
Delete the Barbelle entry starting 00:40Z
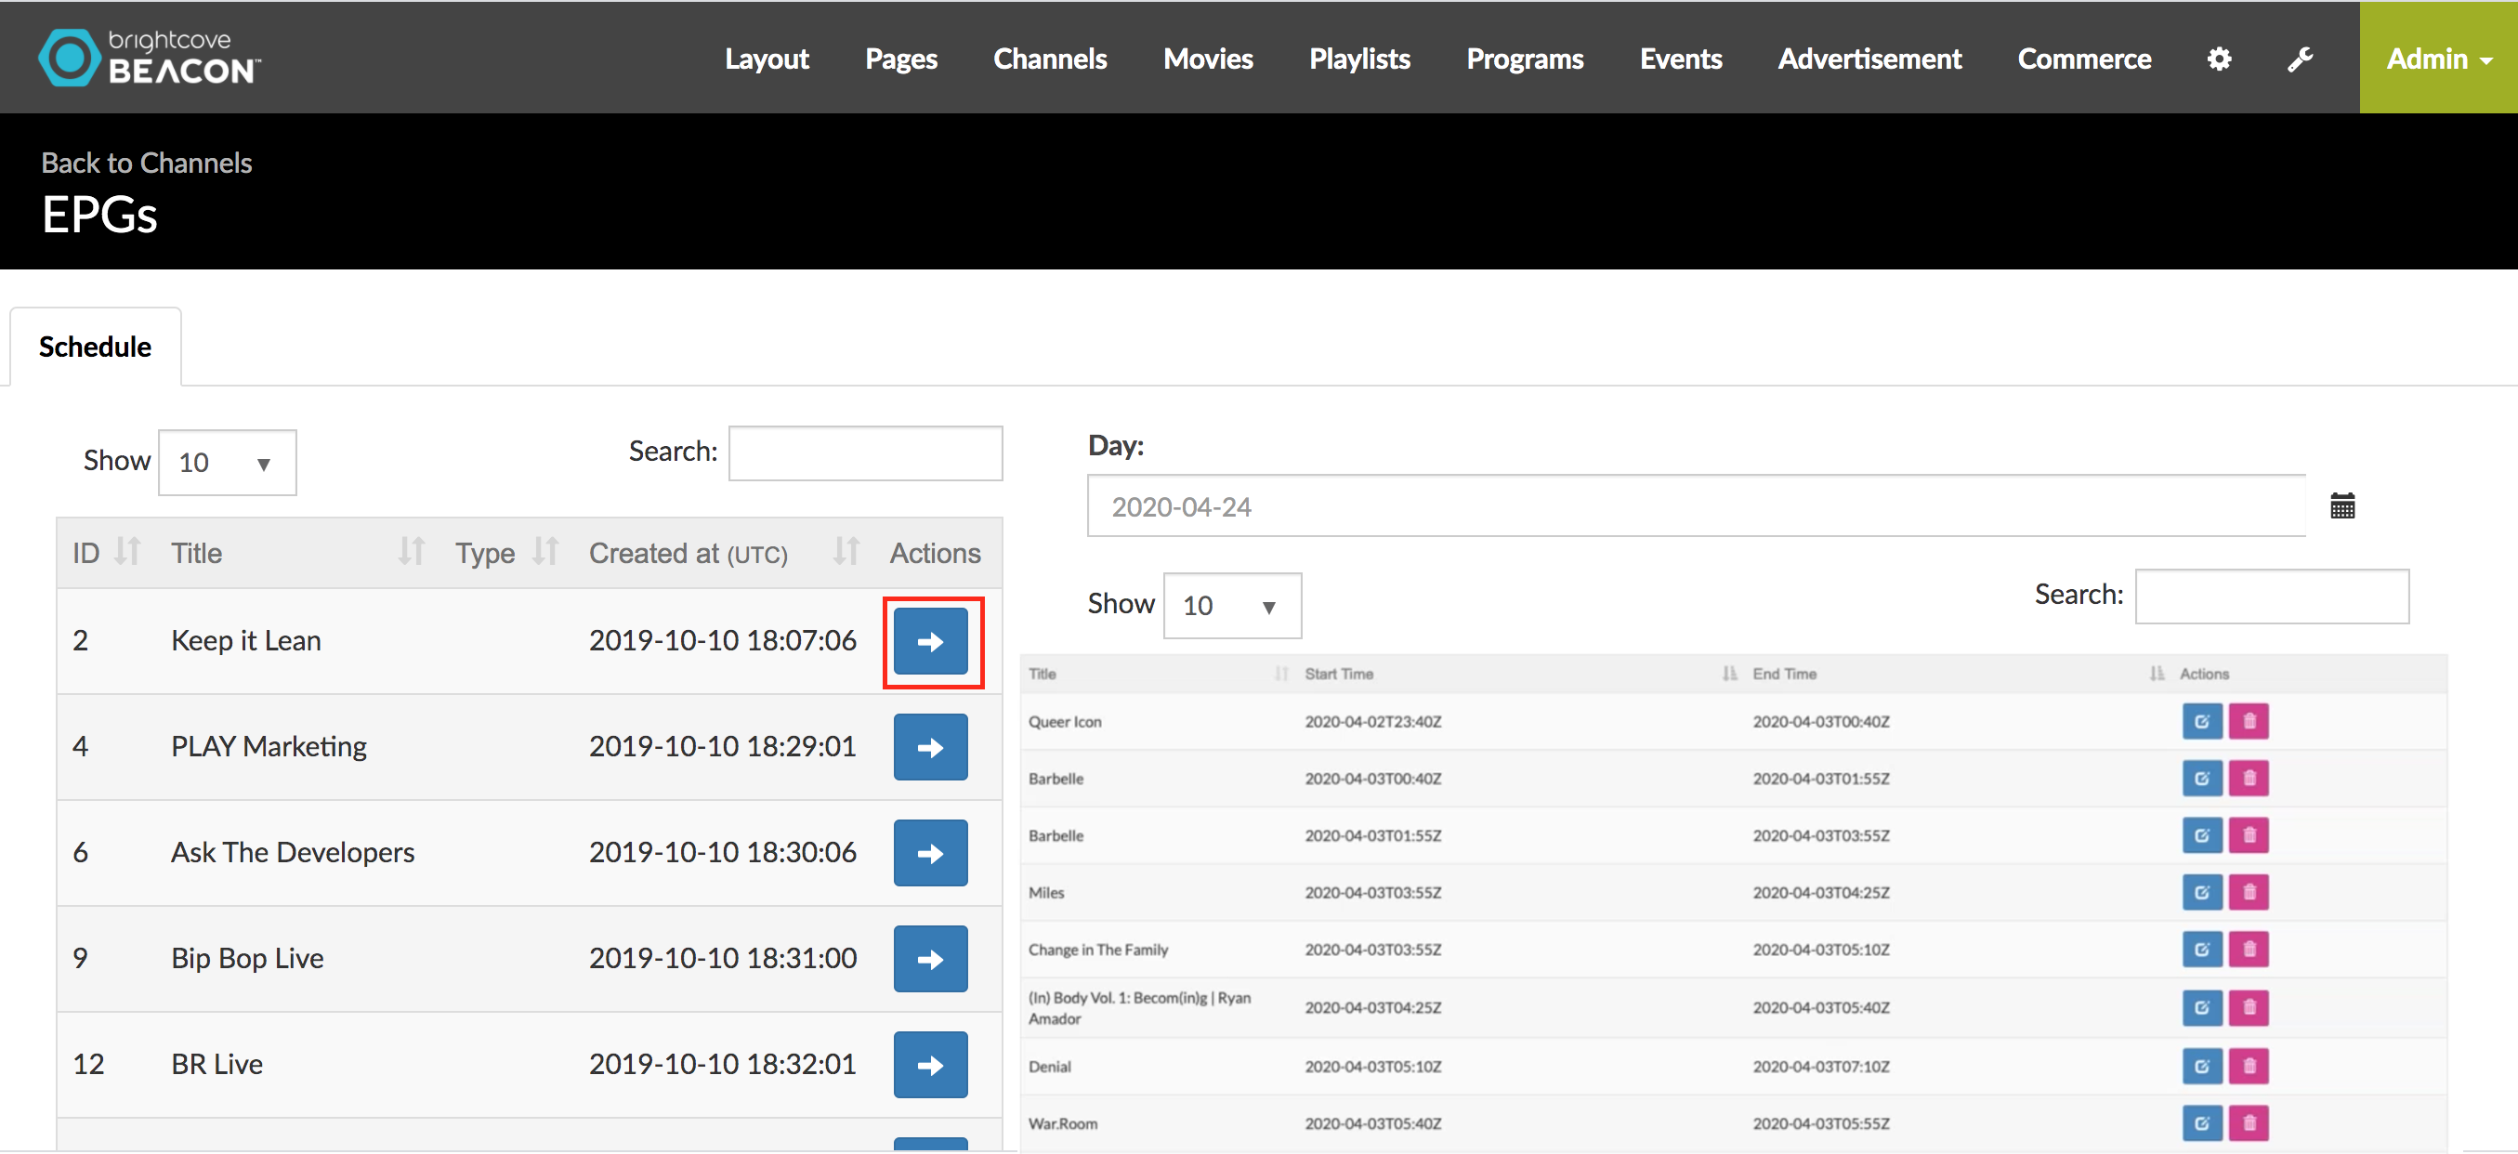click(2249, 779)
